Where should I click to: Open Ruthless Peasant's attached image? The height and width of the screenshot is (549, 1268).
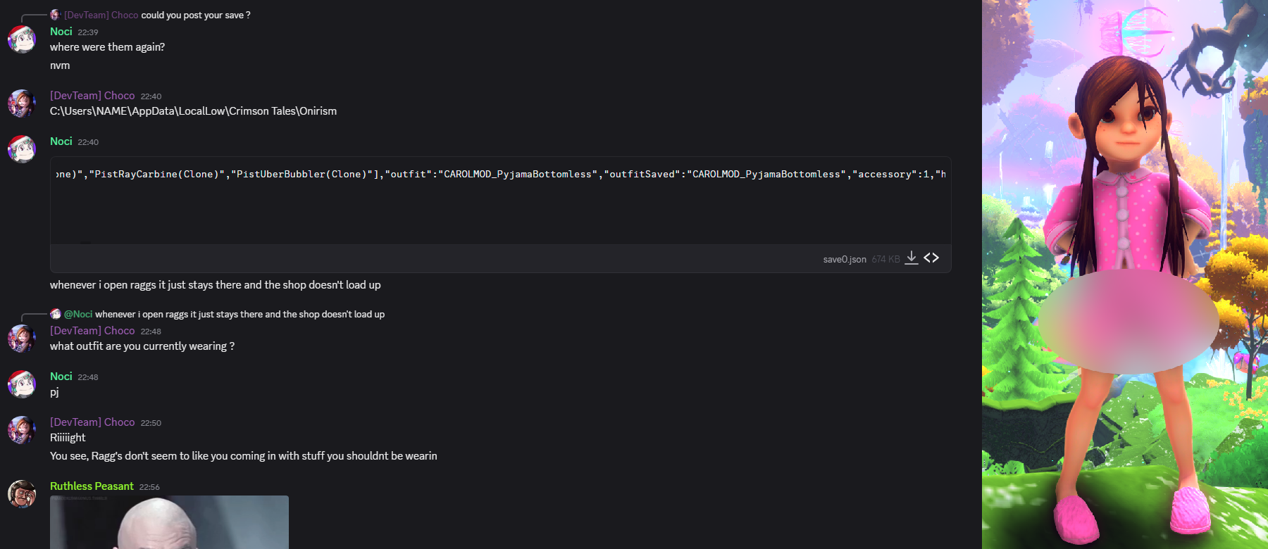click(x=169, y=522)
